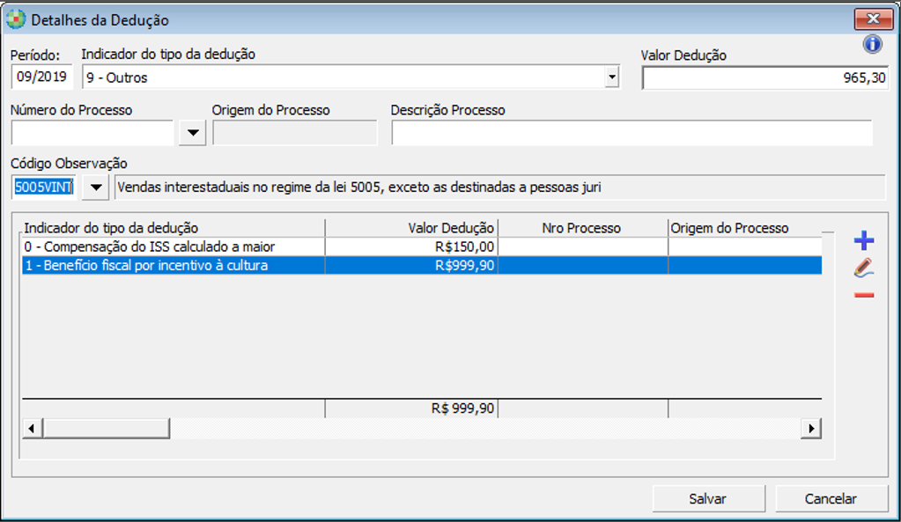Open the Indicador do tipo da dedução dropdown
Image resolution: width=901 pixels, height=522 pixels.
(x=612, y=77)
